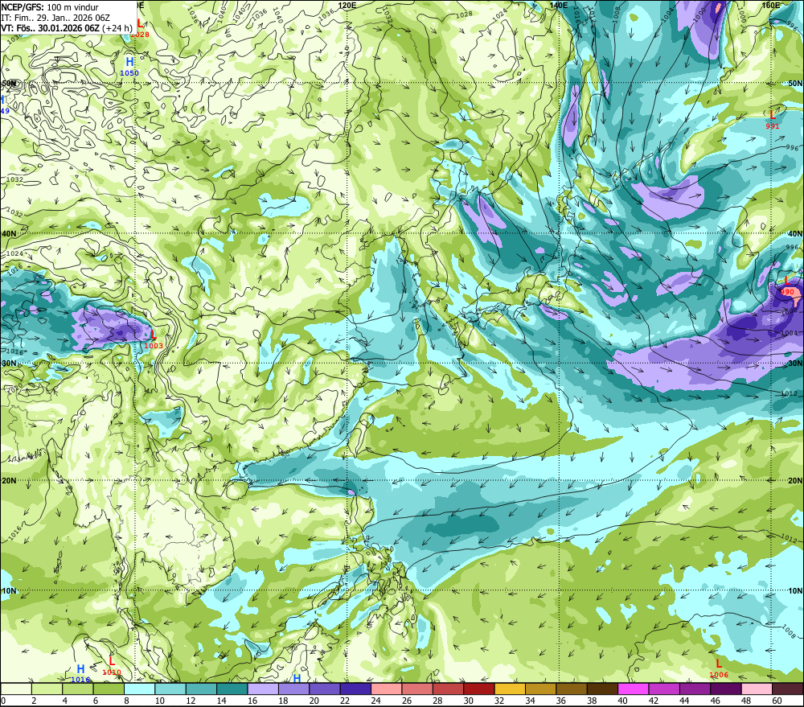804x707 pixels.
Task: Click the legend value 60
Action: [777, 701]
